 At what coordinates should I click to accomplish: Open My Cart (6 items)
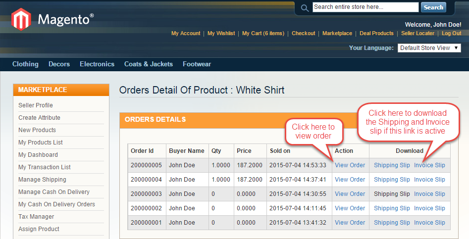[263, 34]
